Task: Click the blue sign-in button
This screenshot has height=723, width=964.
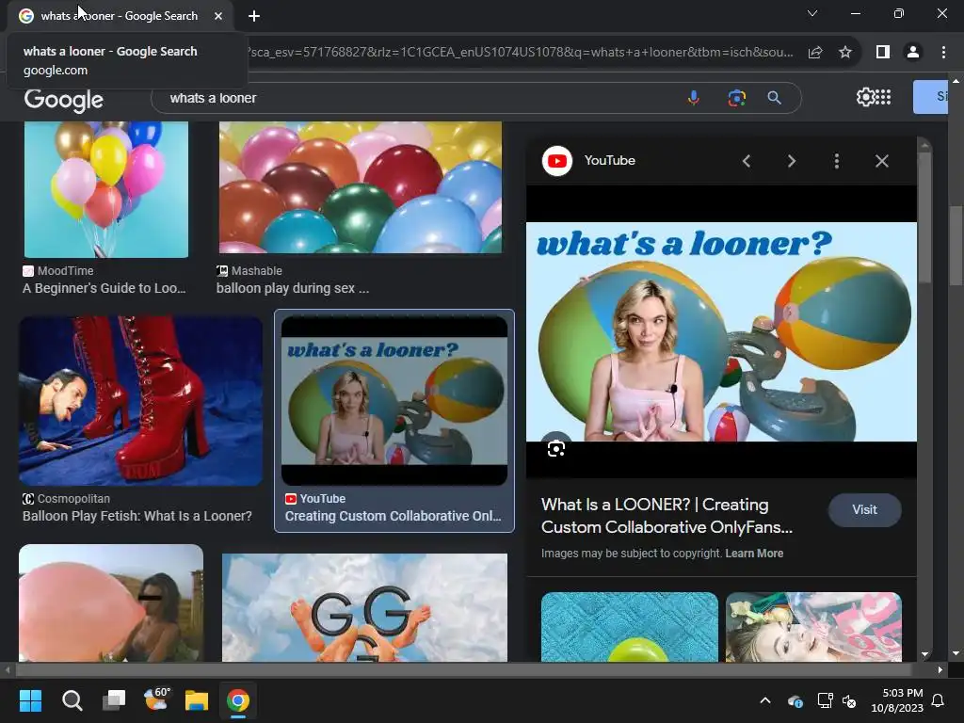Action: click(x=930, y=97)
